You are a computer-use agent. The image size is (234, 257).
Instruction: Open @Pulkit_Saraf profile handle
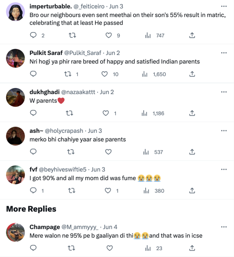pyautogui.click(x=83, y=53)
